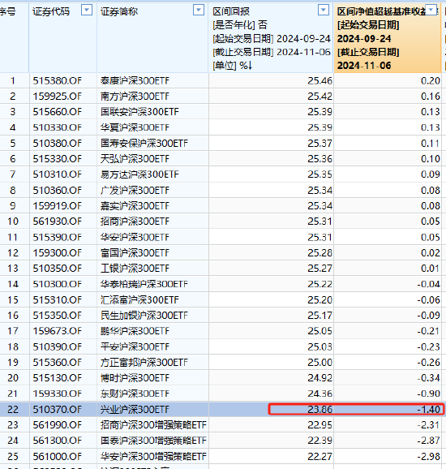The image size is (446, 469).
Task: Click return value 25.22 in row 14
Action: [319, 284]
